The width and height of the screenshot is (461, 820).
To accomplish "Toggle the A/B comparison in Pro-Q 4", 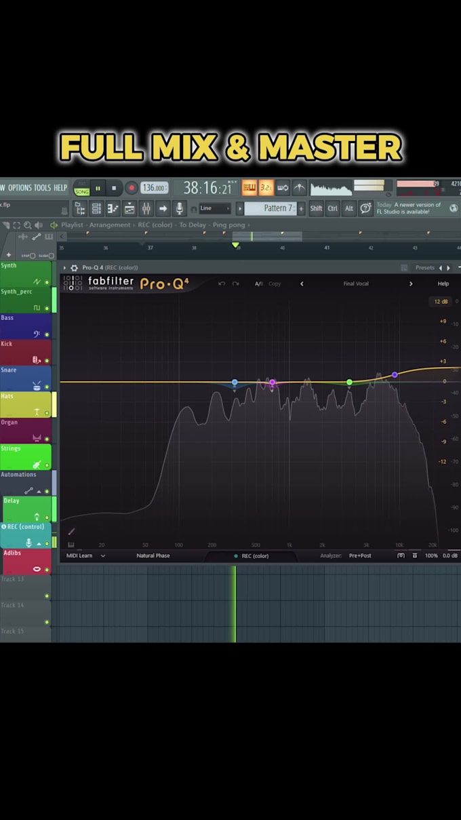I will tap(259, 284).
